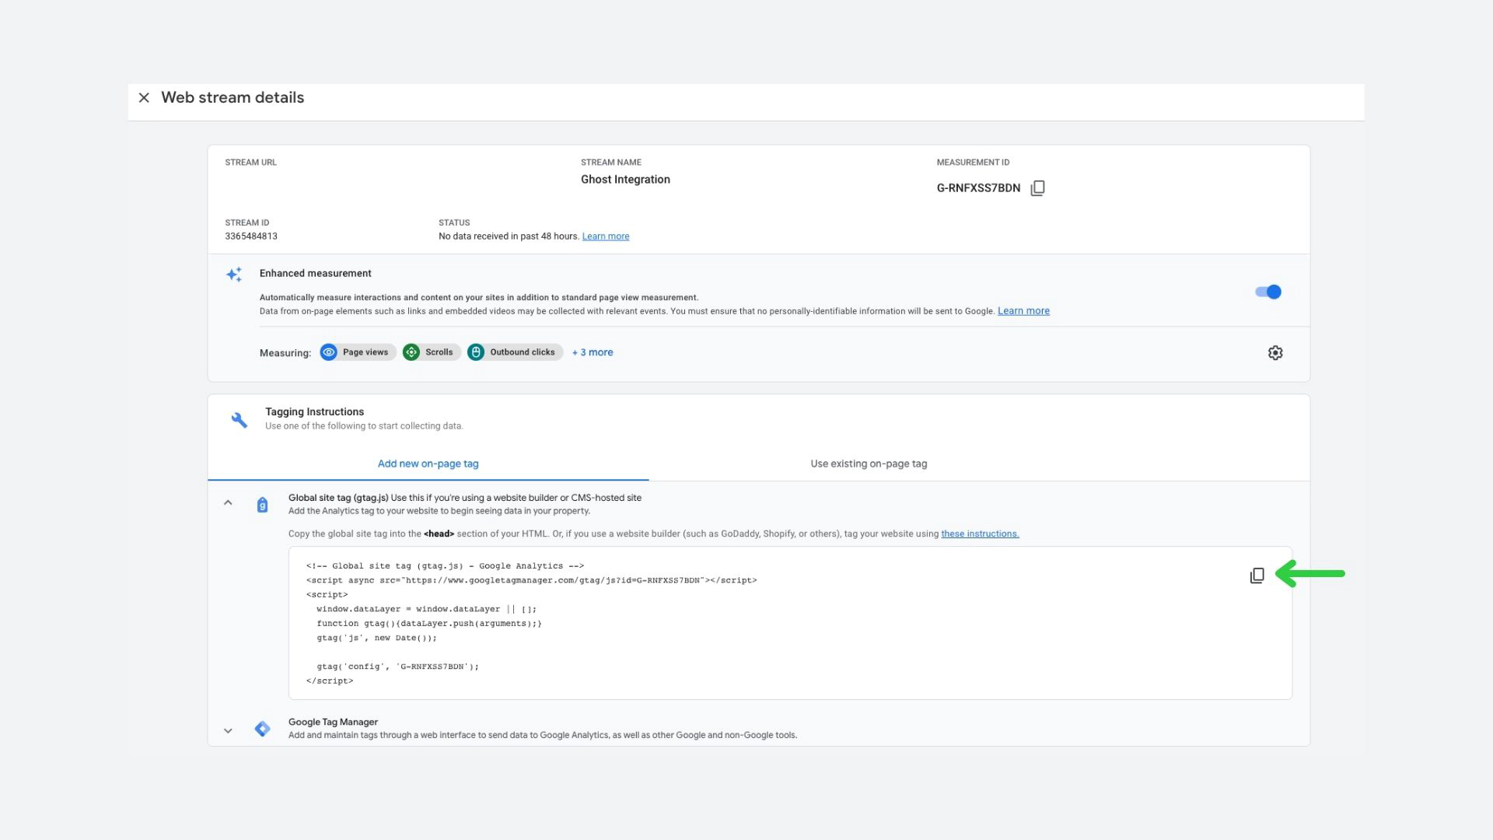The width and height of the screenshot is (1493, 840).
Task: Copy the Measurement ID to clipboard
Action: 1037,188
